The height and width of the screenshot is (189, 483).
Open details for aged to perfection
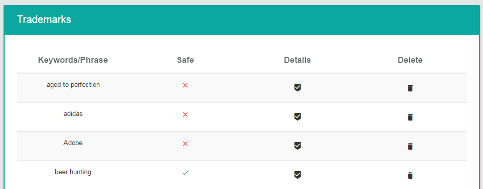pyautogui.click(x=297, y=87)
